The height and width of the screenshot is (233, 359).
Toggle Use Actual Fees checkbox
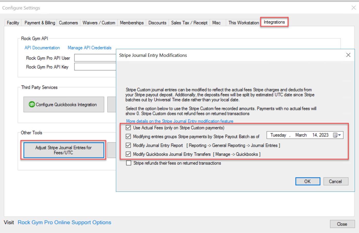pyautogui.click(x=128, y=128)
